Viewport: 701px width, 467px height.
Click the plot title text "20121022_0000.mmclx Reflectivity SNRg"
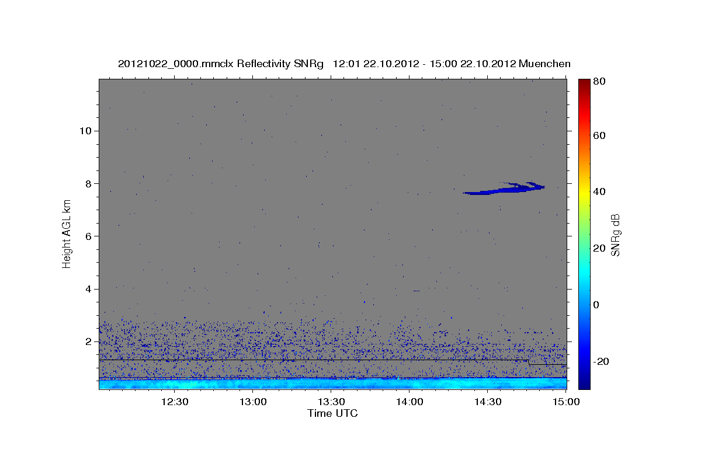[221, 64]
